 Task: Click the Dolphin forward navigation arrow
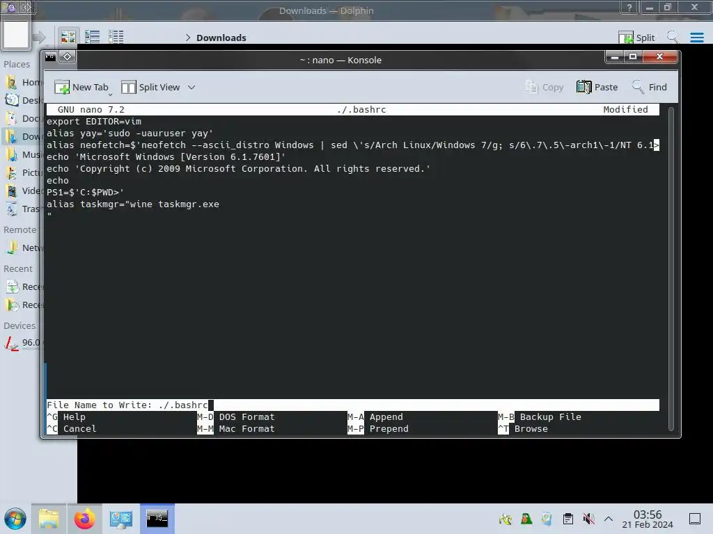click(40, 38)
